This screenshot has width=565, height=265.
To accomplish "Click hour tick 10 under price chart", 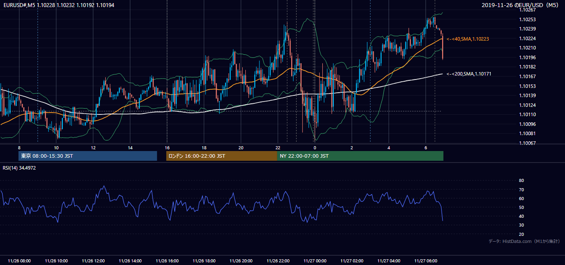I will coord(56,148).
